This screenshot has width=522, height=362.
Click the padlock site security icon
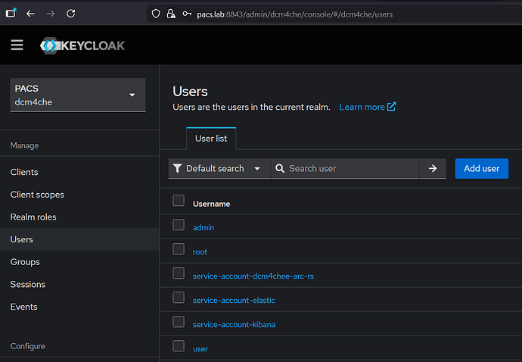[171, 14]
